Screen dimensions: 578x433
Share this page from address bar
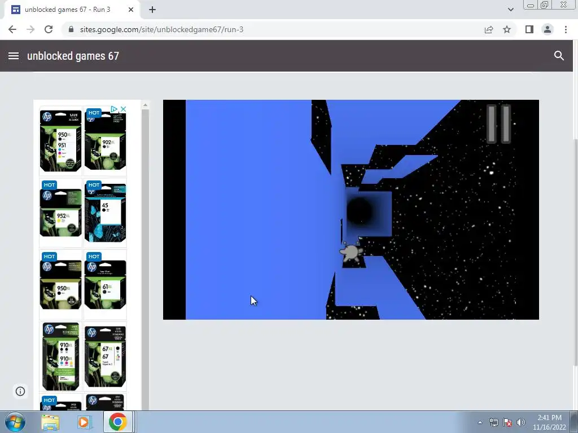[x=489, y=29]
